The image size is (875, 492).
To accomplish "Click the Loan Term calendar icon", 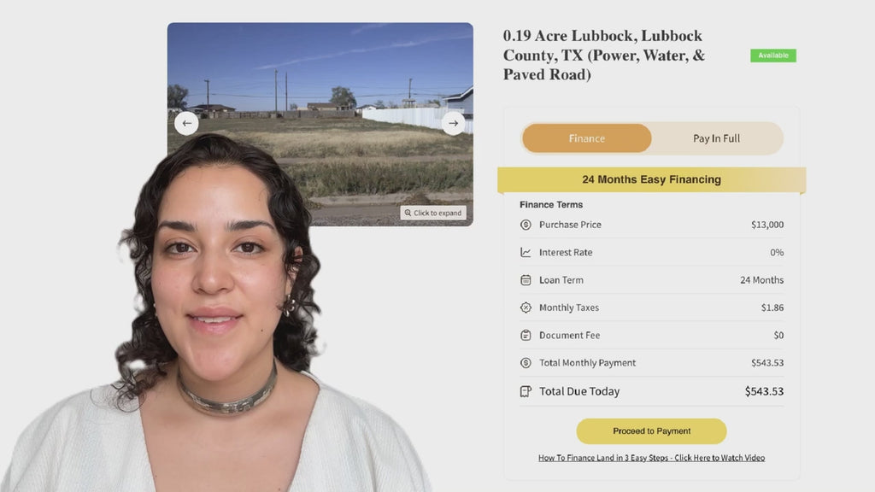I will [x=526, y=280].
